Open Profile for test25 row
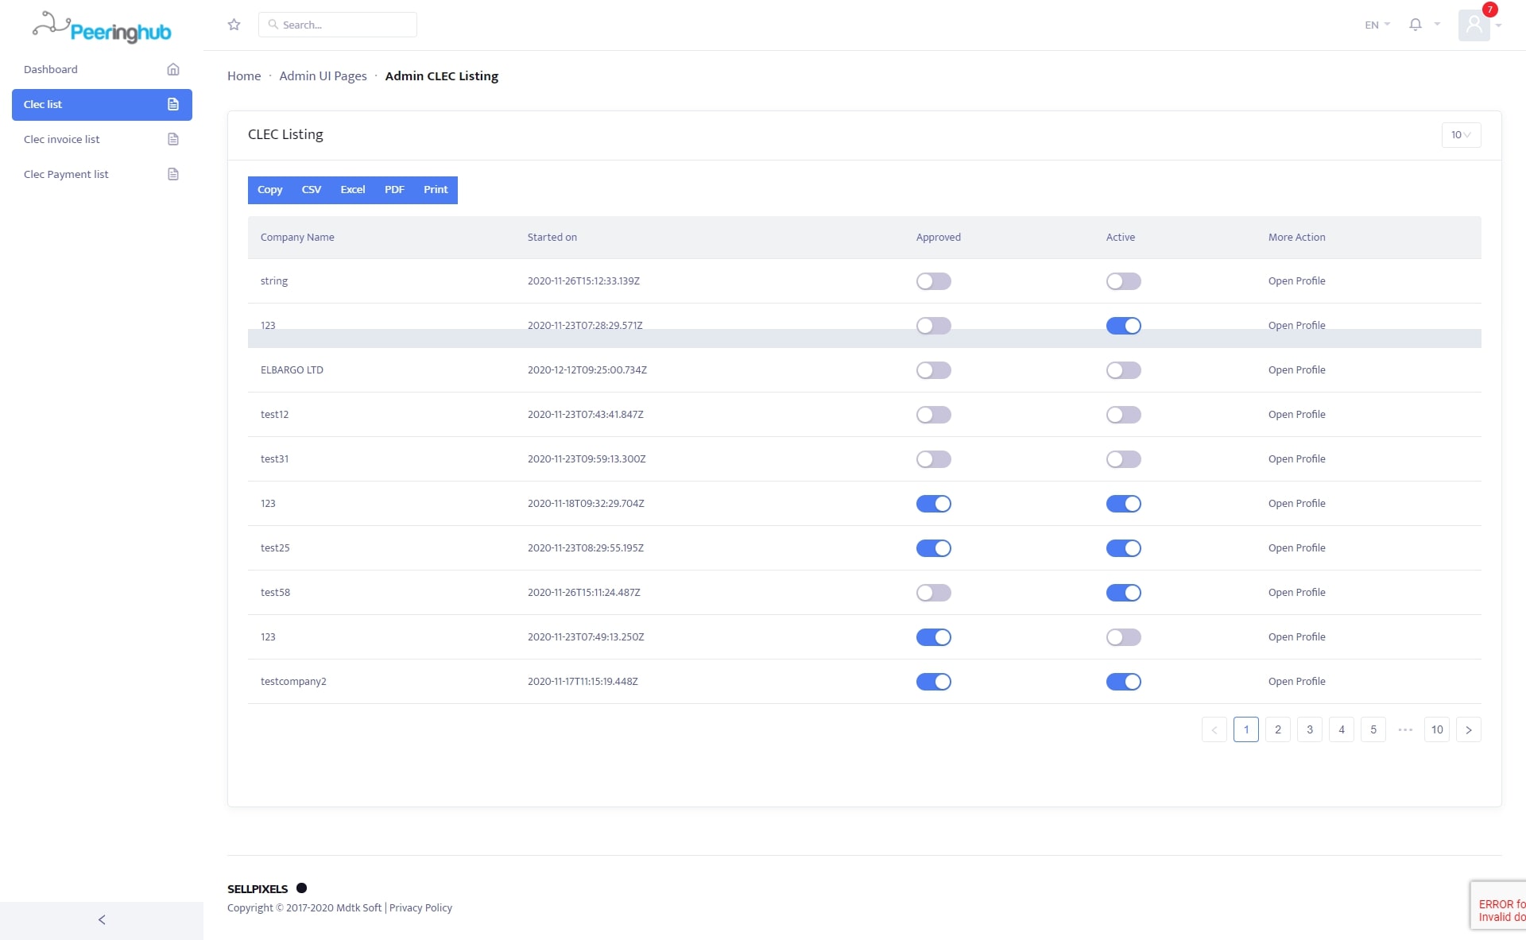This screenshot has width=1526, height=940. pos(1296,548)
